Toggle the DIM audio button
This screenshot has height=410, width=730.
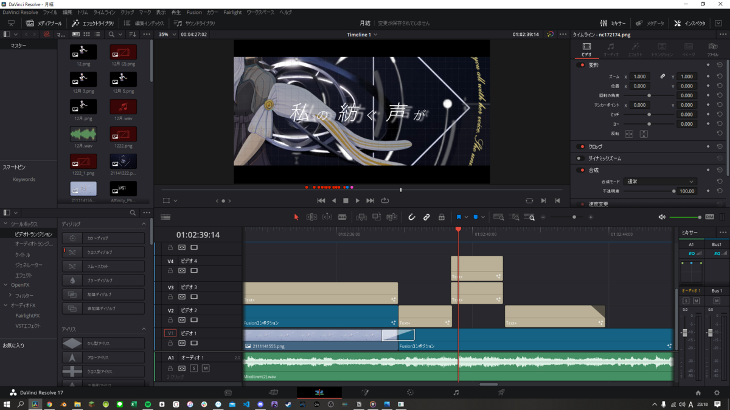[709, 217]
